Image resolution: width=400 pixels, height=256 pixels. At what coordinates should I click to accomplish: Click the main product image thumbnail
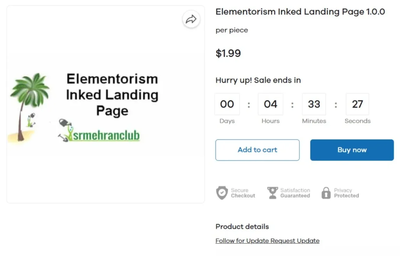[105, 104]
